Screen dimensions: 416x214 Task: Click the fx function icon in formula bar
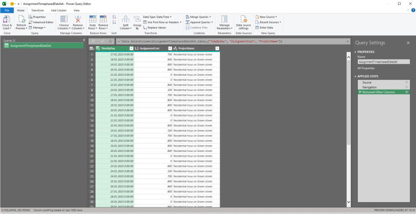tap(110, 42)
